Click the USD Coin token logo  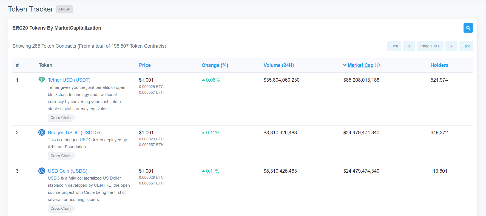[42, 171]
